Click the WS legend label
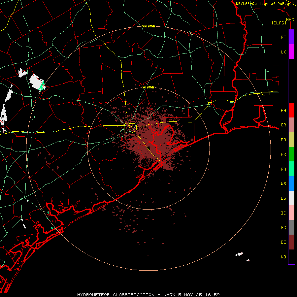This screenshot has width=297, height=297. [x=283, y=183]
